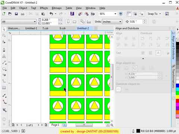Switch to the 9.cdr document tab
Screen dimensions: 179x134
pos(63,28)
